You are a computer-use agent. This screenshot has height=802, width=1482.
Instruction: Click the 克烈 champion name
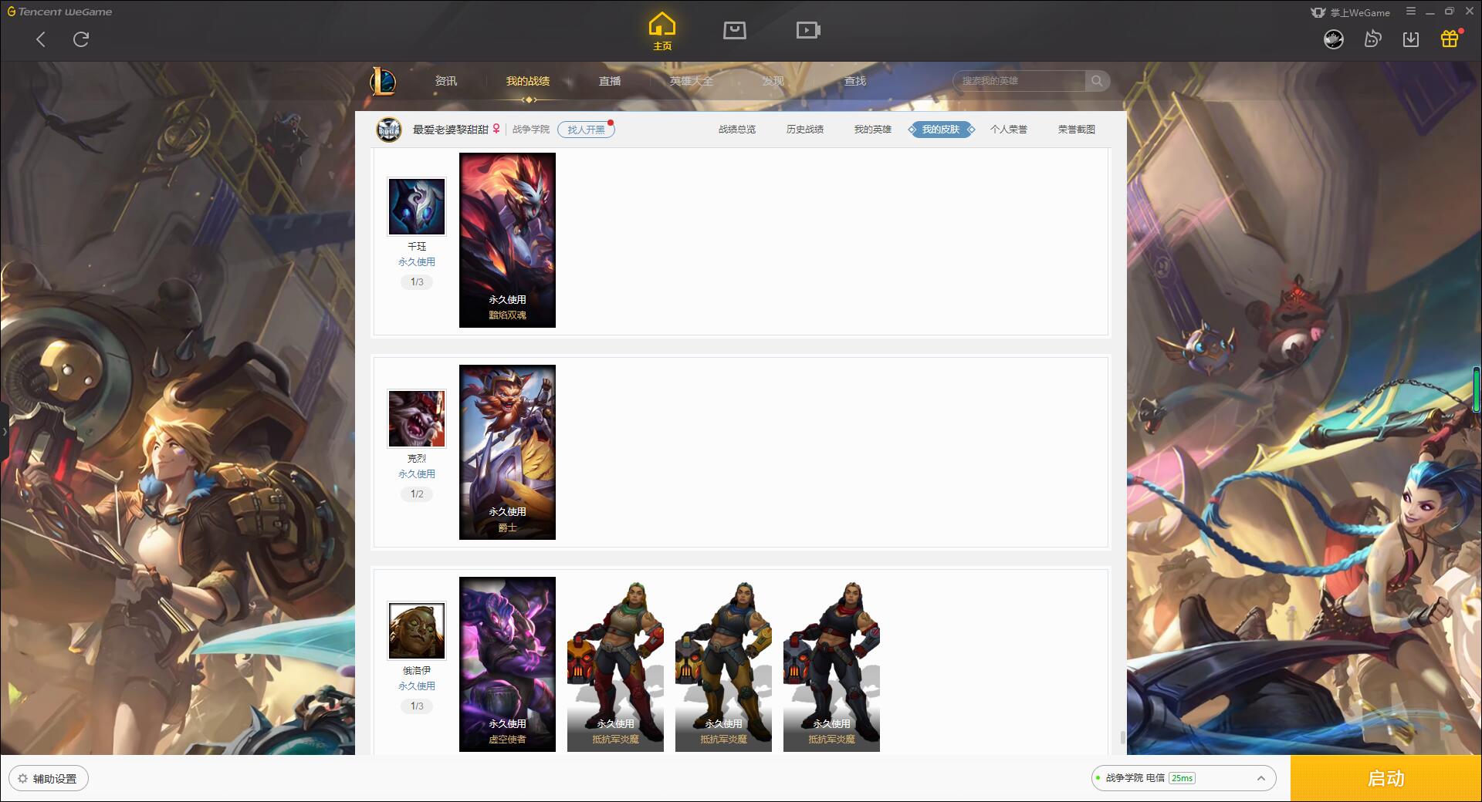(417, 459)
